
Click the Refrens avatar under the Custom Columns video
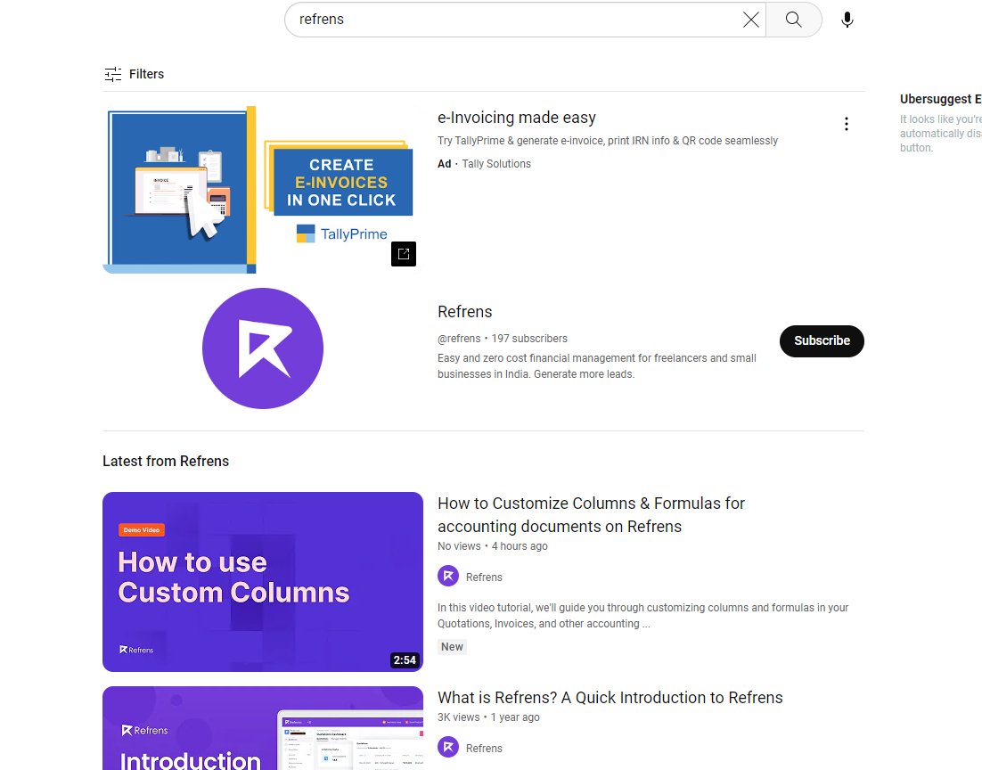click(448, 576)
